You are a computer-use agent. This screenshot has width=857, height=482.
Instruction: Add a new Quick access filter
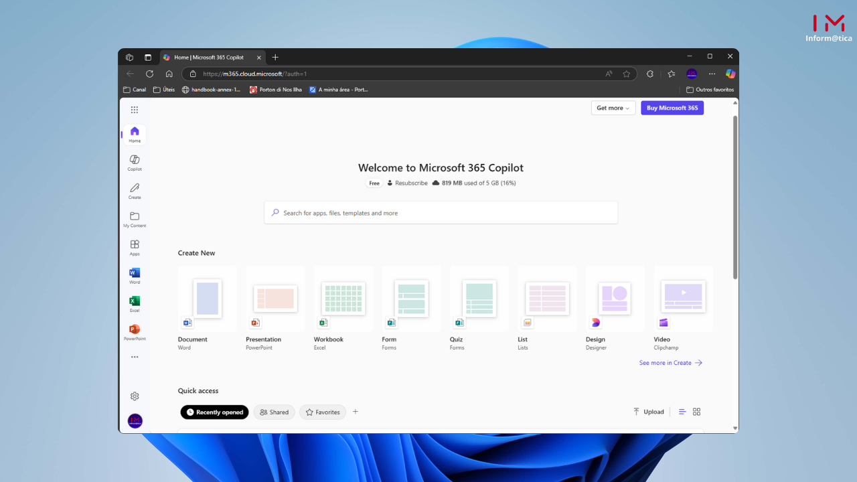coord(356,412)
